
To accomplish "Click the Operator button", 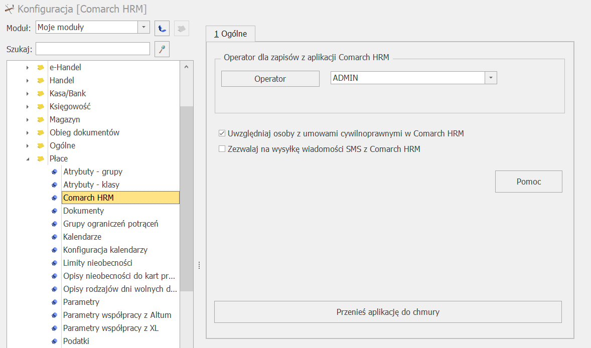I will (x=270, y=79).
